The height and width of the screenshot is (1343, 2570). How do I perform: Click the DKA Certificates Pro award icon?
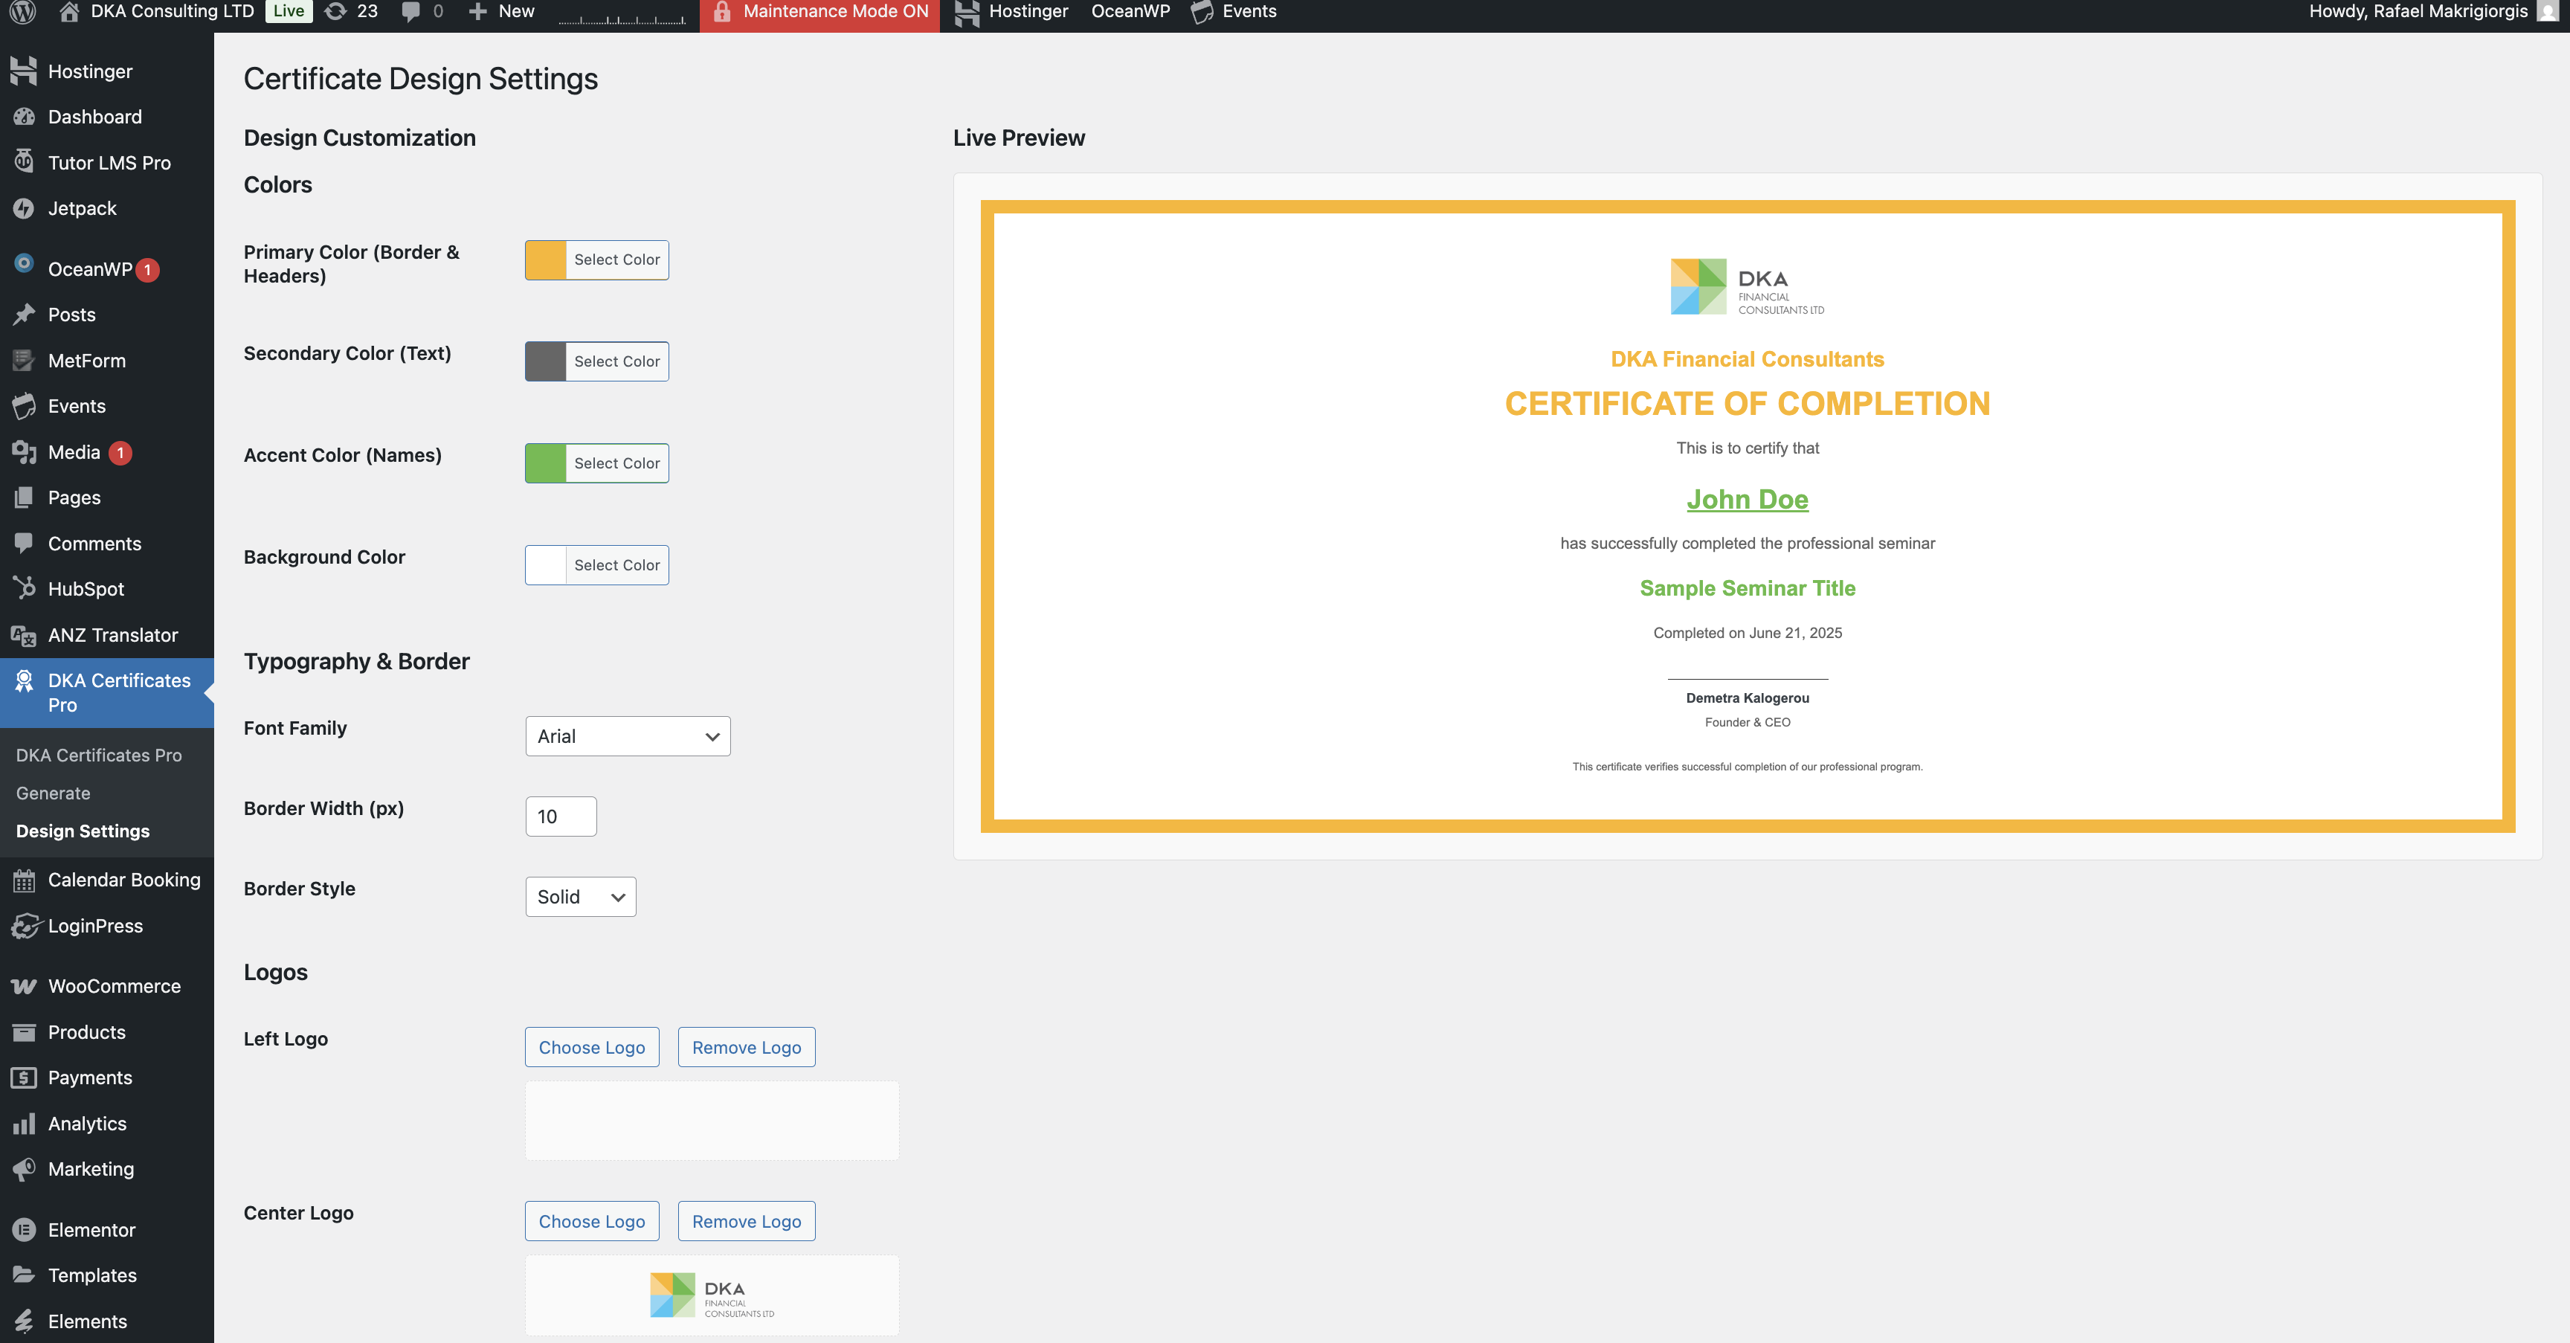click(24, 680)
